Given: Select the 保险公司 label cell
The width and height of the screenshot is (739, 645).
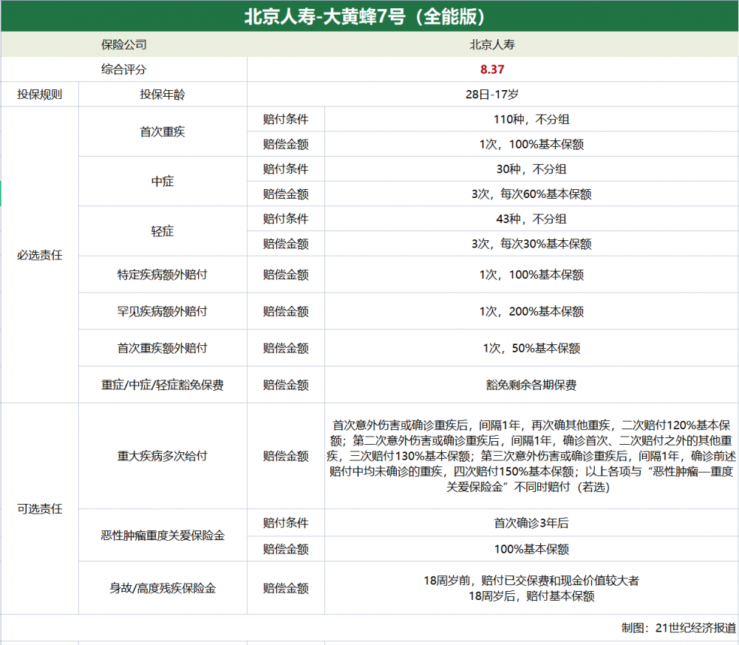Looking at the screenshot, I should [124, 45].
